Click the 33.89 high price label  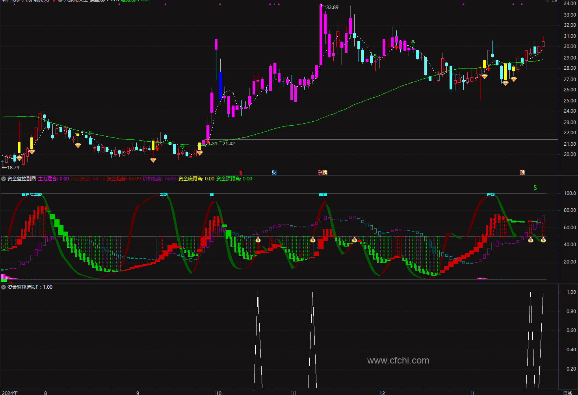(332, 7)
